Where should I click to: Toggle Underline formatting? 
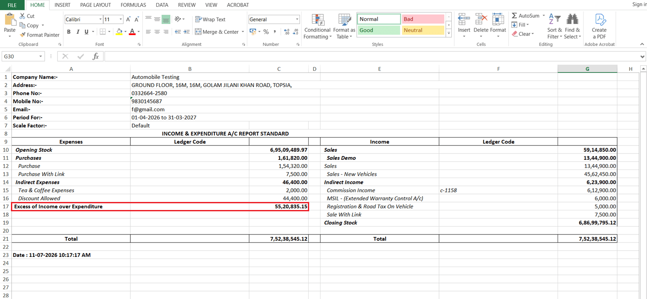pyautogui.click(x=86, y=32)
